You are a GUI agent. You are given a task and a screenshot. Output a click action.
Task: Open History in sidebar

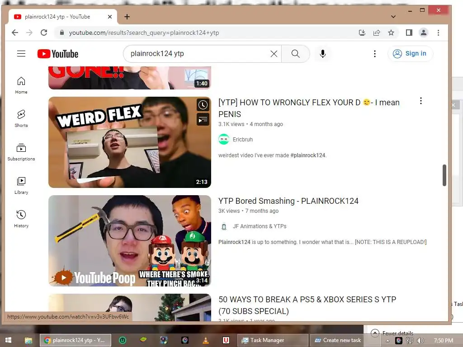click(21, 219)
